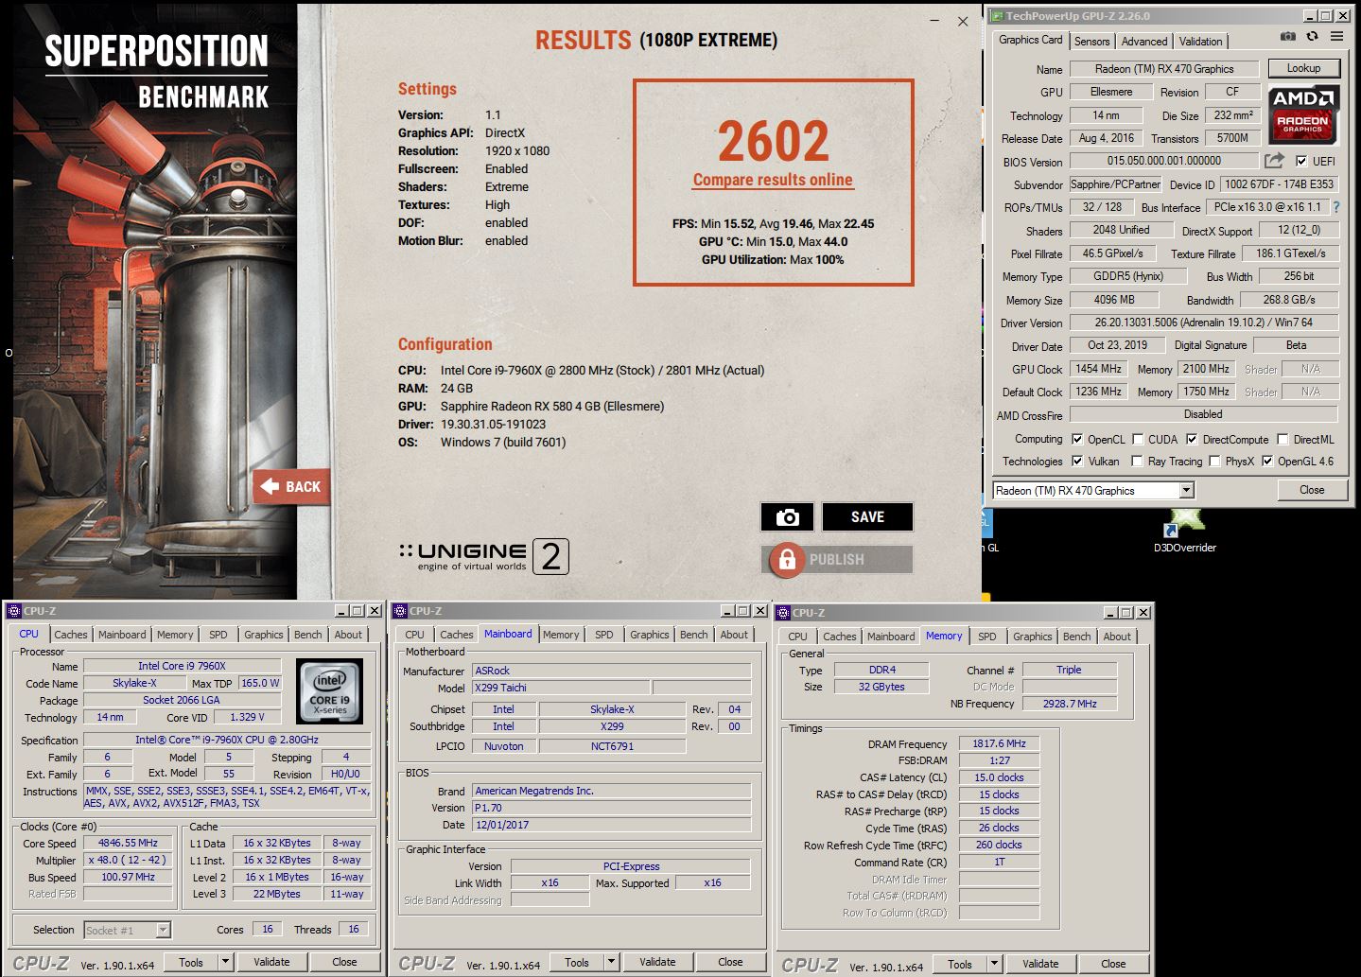Image resolution: width=1361 pixels, height=977 pixels.
Task: Open the Socket #1 selection dropdown
Action: [163, 930]
